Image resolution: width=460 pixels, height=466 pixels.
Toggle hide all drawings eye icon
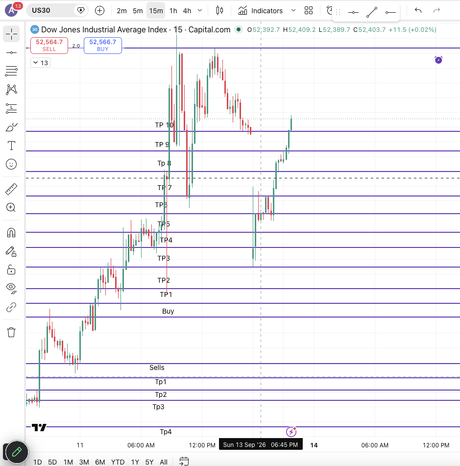[x=11, y=288]
